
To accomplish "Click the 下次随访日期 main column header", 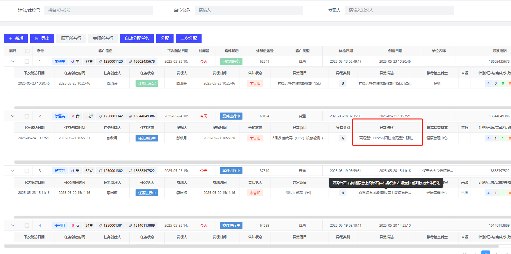I will tap(178, 51).
